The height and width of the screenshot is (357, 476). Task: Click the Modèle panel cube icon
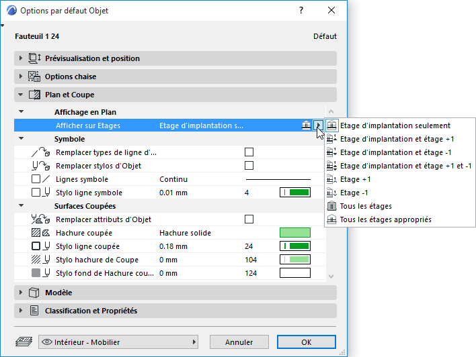click(35, 293)
